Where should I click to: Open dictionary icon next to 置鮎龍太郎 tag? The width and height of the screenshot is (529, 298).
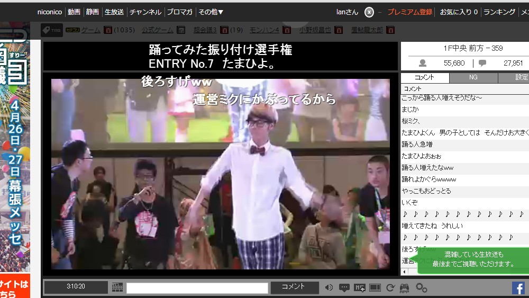pos(390,30)
